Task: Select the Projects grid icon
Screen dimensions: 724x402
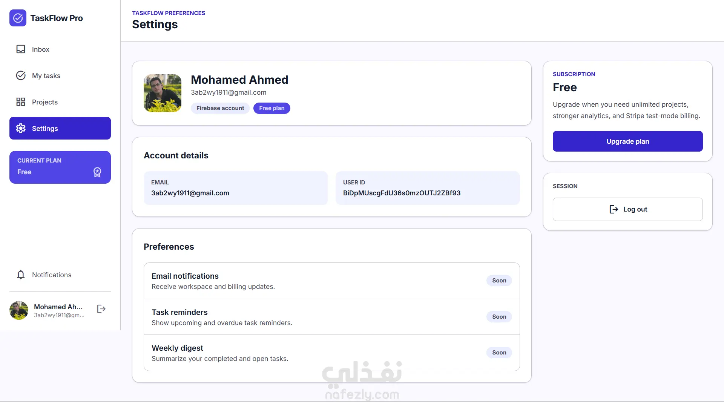Action: point(21,102)
